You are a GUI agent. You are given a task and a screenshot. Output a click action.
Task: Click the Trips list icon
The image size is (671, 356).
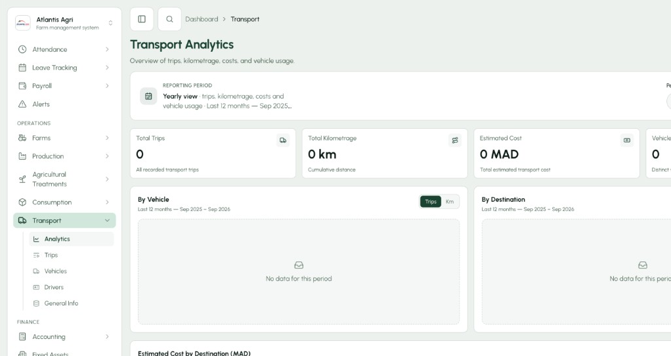pyautogui.click(x=36, y=255)
